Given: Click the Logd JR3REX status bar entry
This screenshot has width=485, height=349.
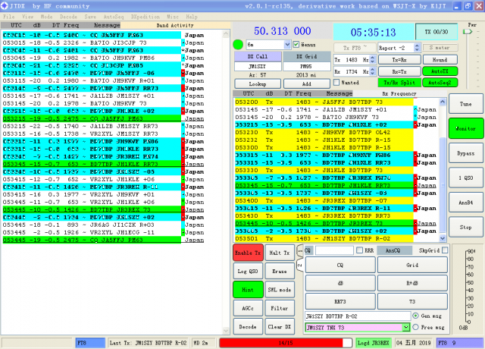Looking at the screenshot, I should tap(374, 343).
